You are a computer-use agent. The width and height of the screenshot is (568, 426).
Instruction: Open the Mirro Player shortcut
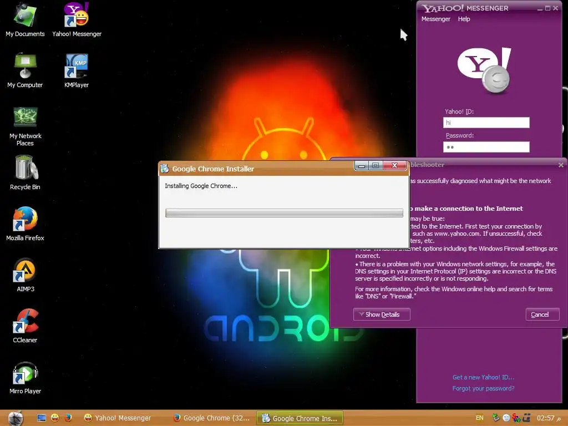click(x=25, y=377)
